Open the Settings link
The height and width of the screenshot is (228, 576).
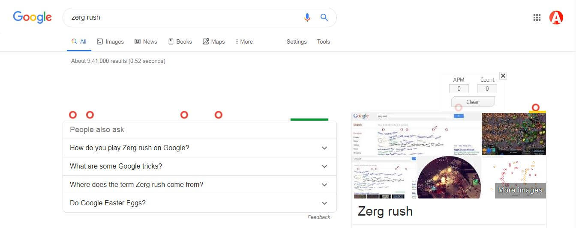(x=297, y=41)
